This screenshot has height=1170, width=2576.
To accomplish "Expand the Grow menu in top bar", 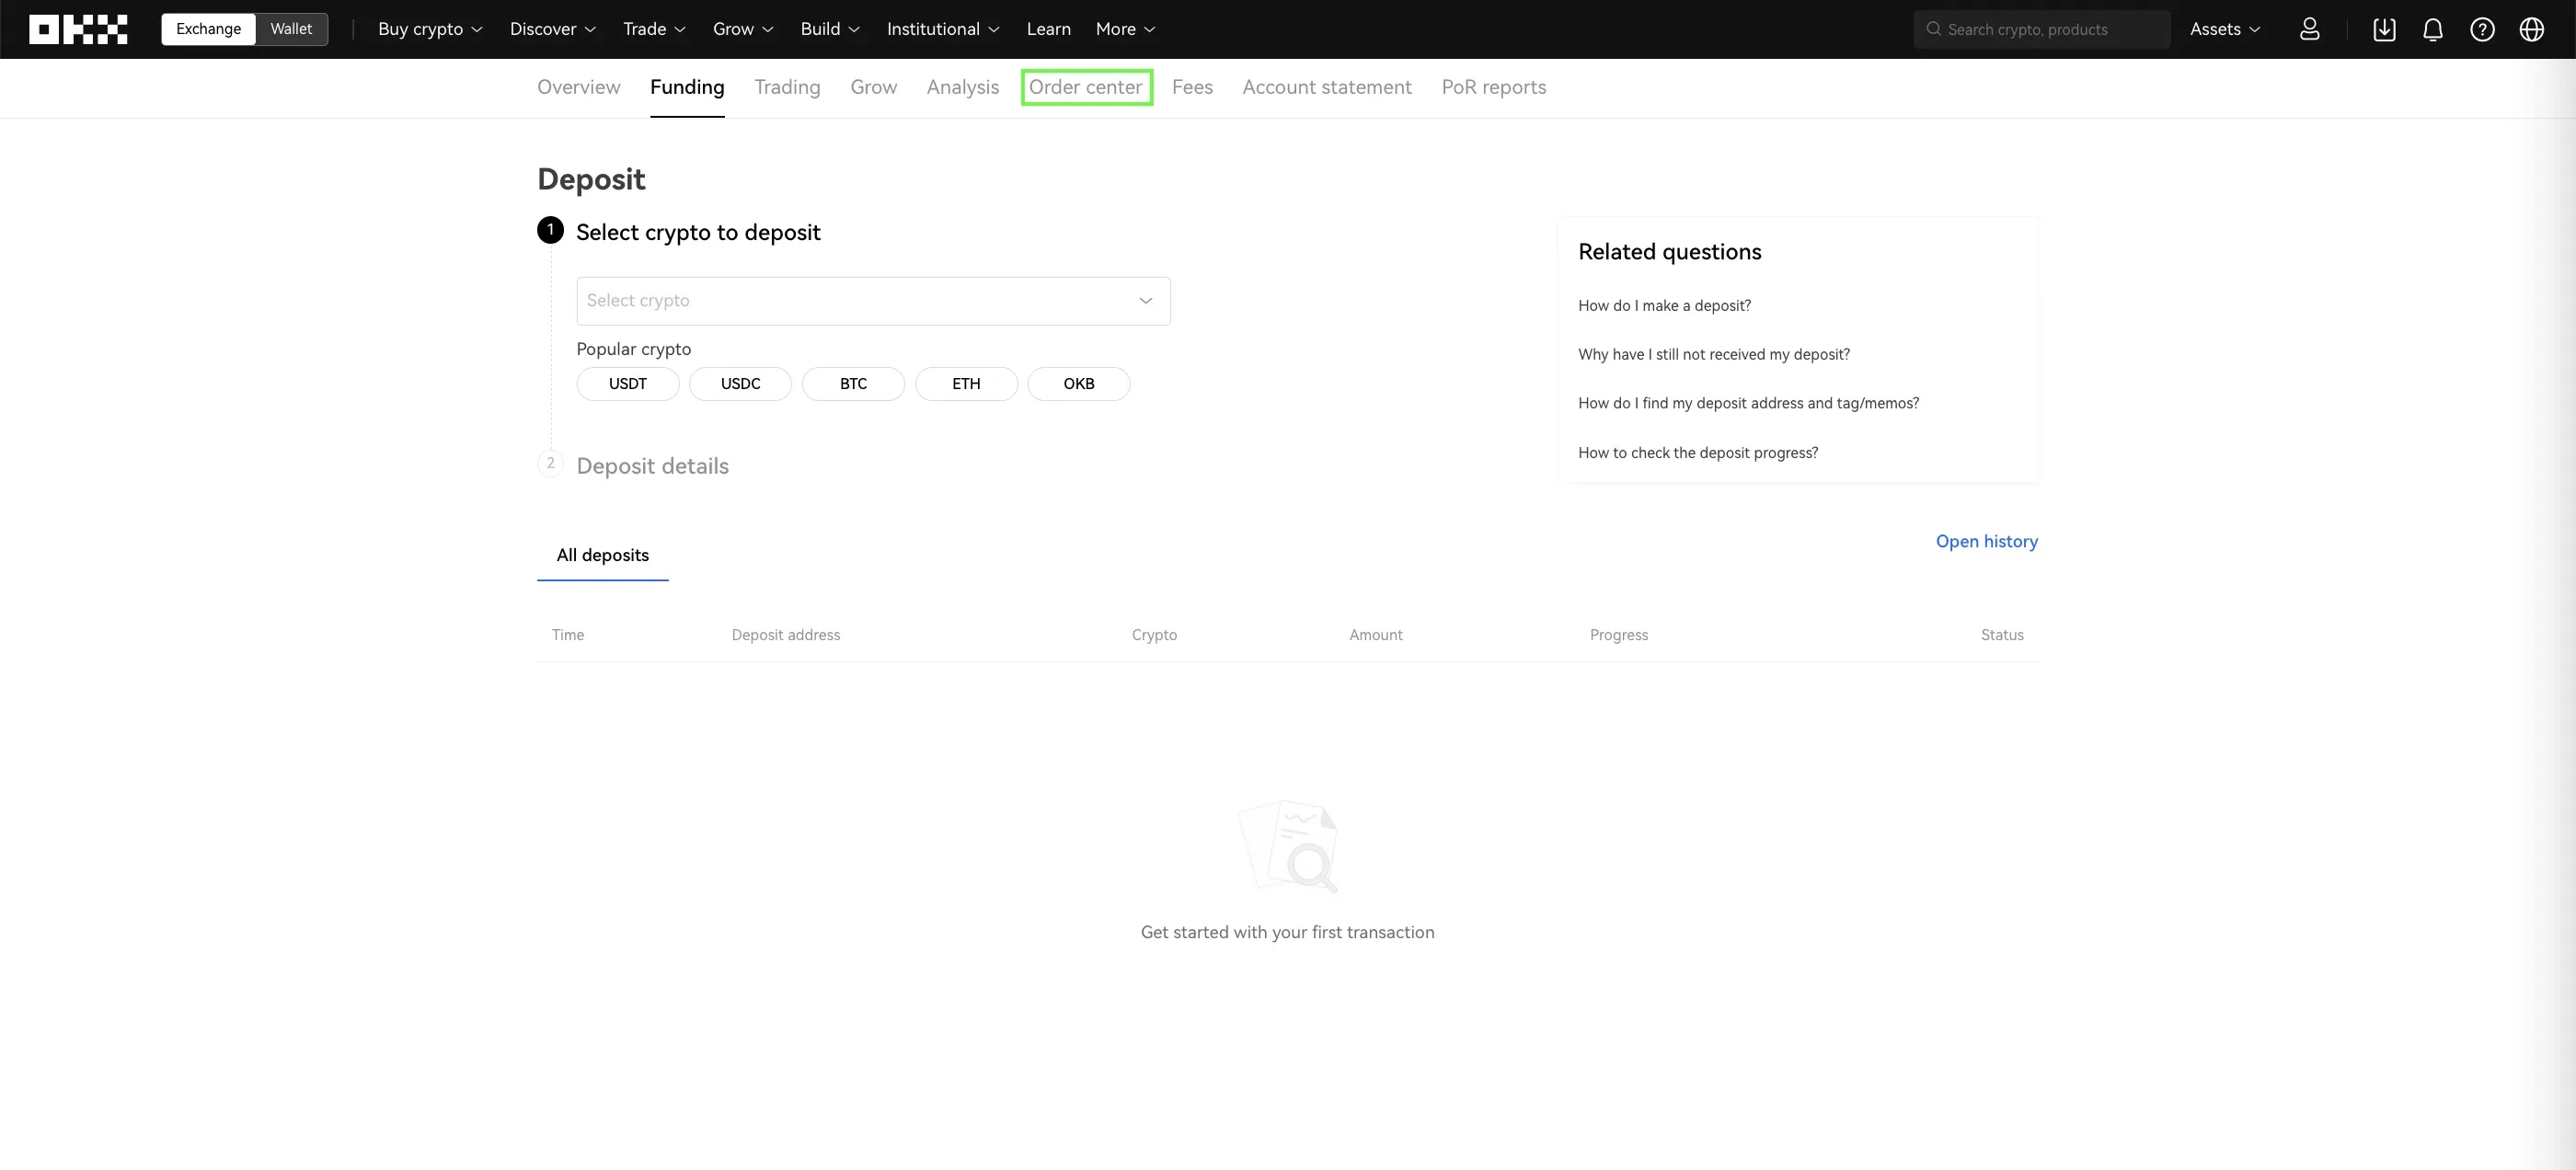I will coord(743,29).
